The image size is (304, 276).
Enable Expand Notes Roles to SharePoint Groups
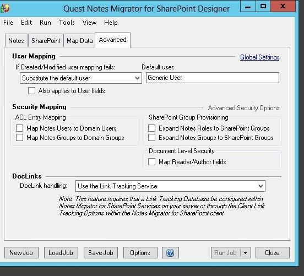point(151,128)
